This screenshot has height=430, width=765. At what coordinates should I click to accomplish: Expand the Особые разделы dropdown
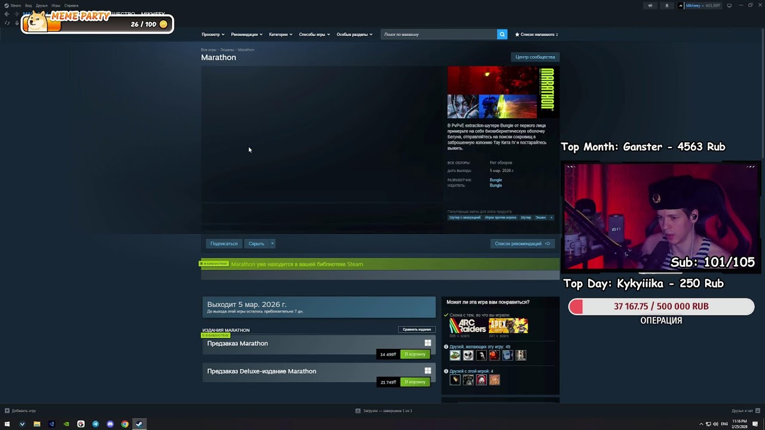[x=354, y=35]
